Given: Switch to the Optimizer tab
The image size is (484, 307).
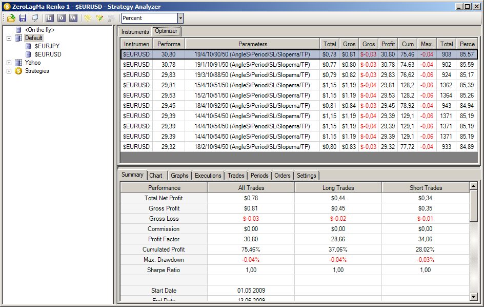Looking at the screenshot, I should click(x=166, y=31).
